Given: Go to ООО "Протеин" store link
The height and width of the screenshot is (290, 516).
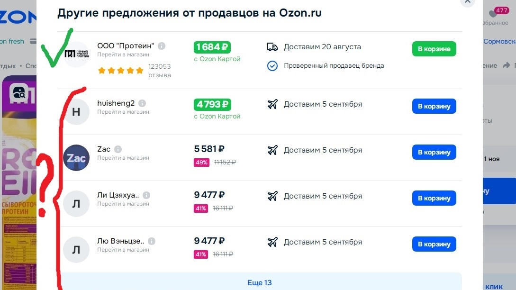Looking at the screenshot, I should click(x=123, y=54).
